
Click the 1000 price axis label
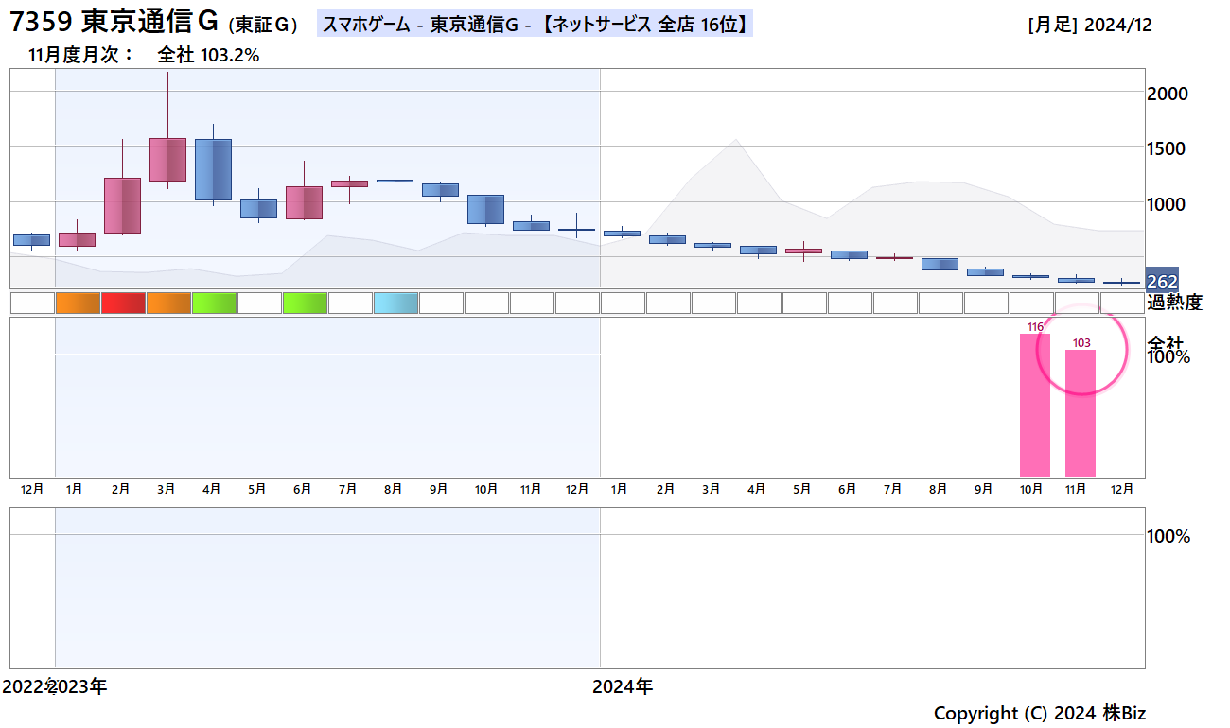[x=1168, y=203]
